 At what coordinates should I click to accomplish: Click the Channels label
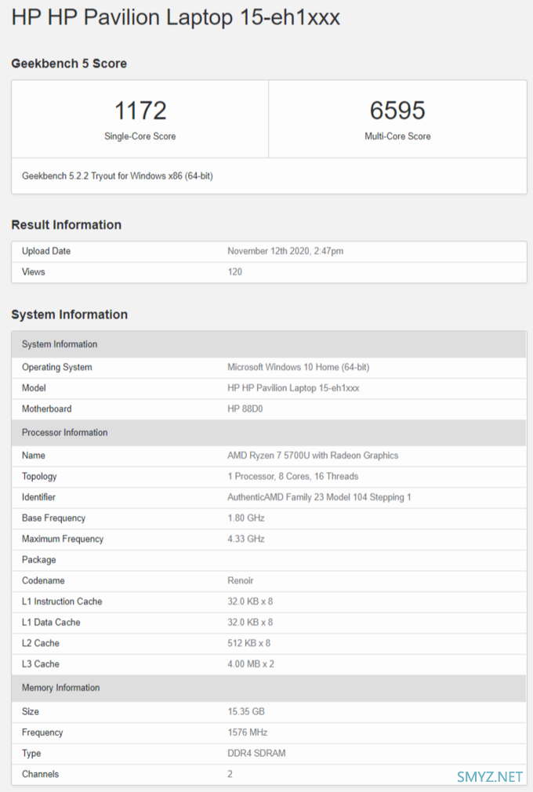tap(41, 774)
